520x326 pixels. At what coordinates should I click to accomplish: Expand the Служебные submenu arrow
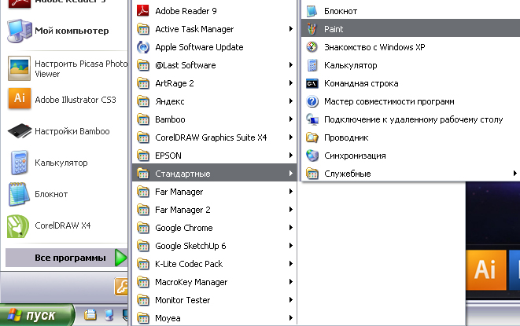(514, 174)
